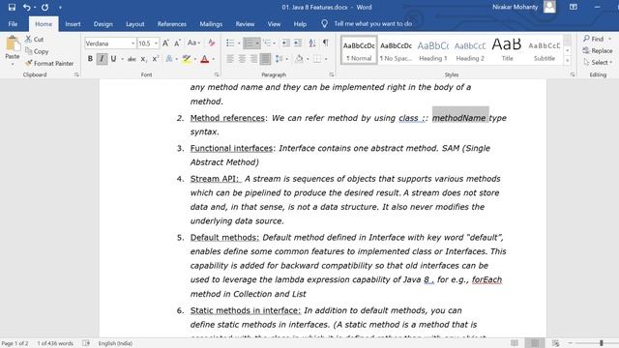Open Text Effects and Typography
The width and height of the screenshot is (619, 348).
(169, 59)
